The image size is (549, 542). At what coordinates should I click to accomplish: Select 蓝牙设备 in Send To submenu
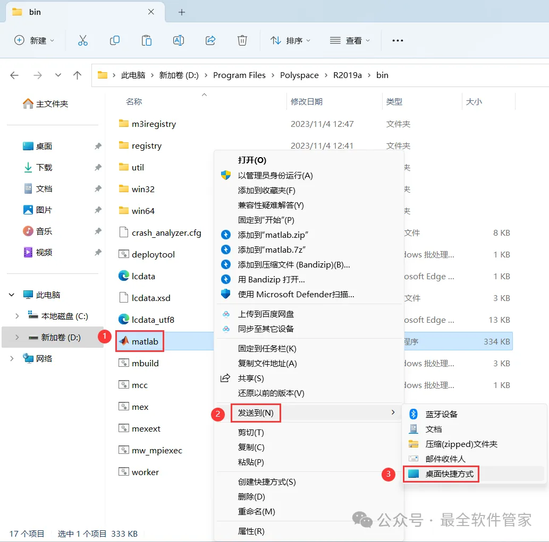(441, 415)
